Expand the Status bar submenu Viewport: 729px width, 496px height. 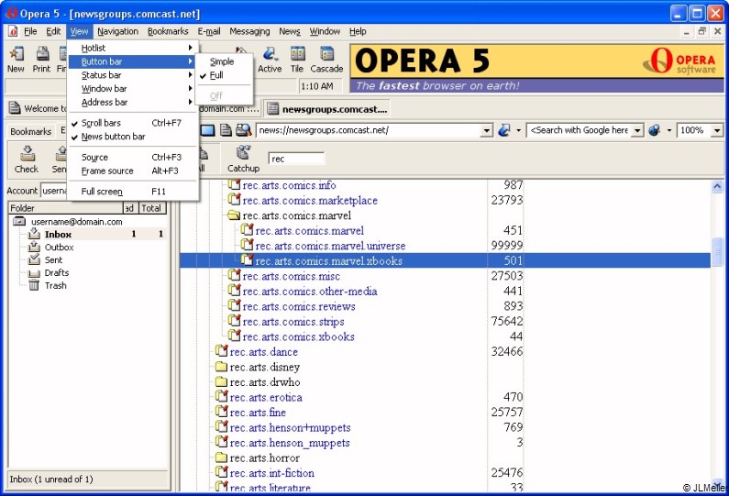(134, 75)
